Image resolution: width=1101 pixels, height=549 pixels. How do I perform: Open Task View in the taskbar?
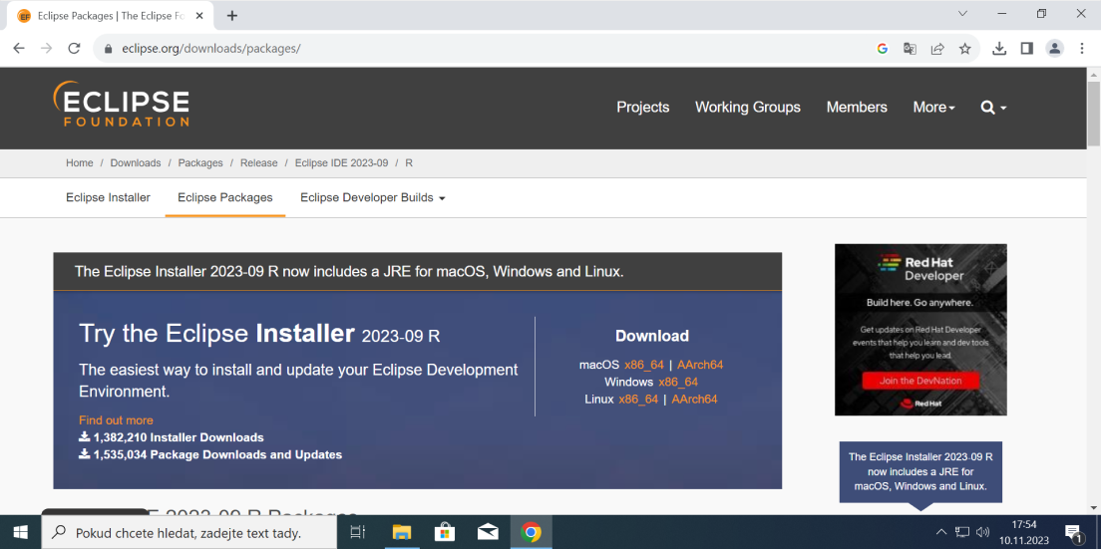coord(357,532)
